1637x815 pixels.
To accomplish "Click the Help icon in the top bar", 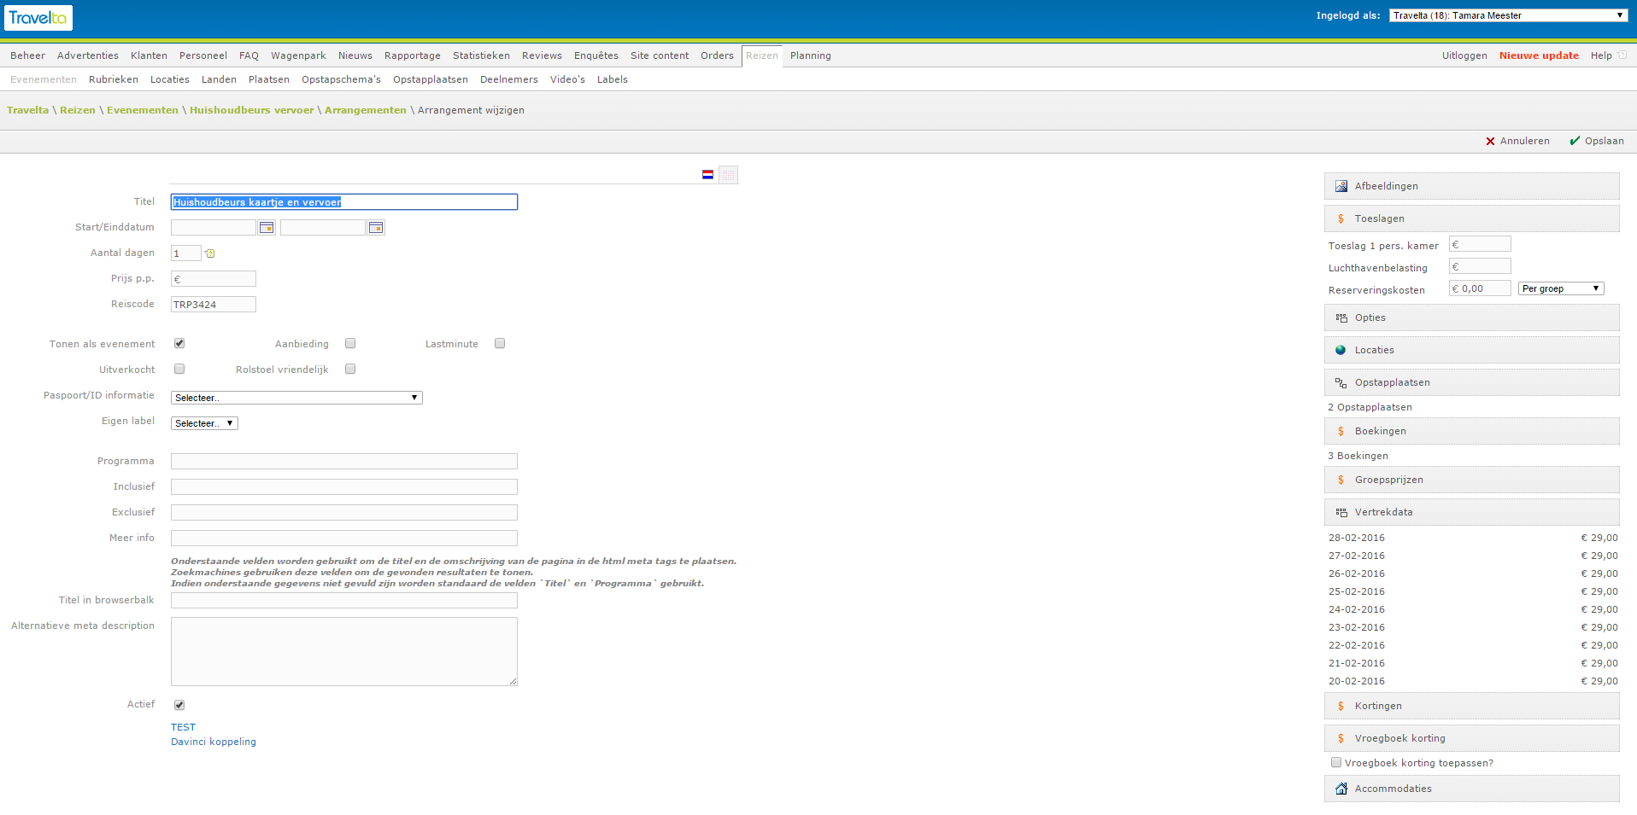I will [x=1622, y=55].
